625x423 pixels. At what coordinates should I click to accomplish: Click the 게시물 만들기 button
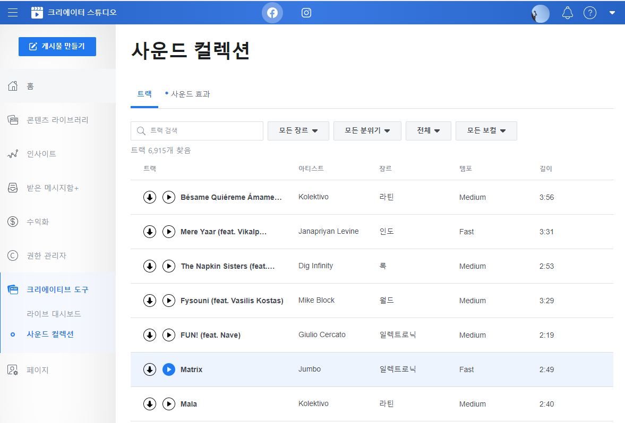(57, 47)
